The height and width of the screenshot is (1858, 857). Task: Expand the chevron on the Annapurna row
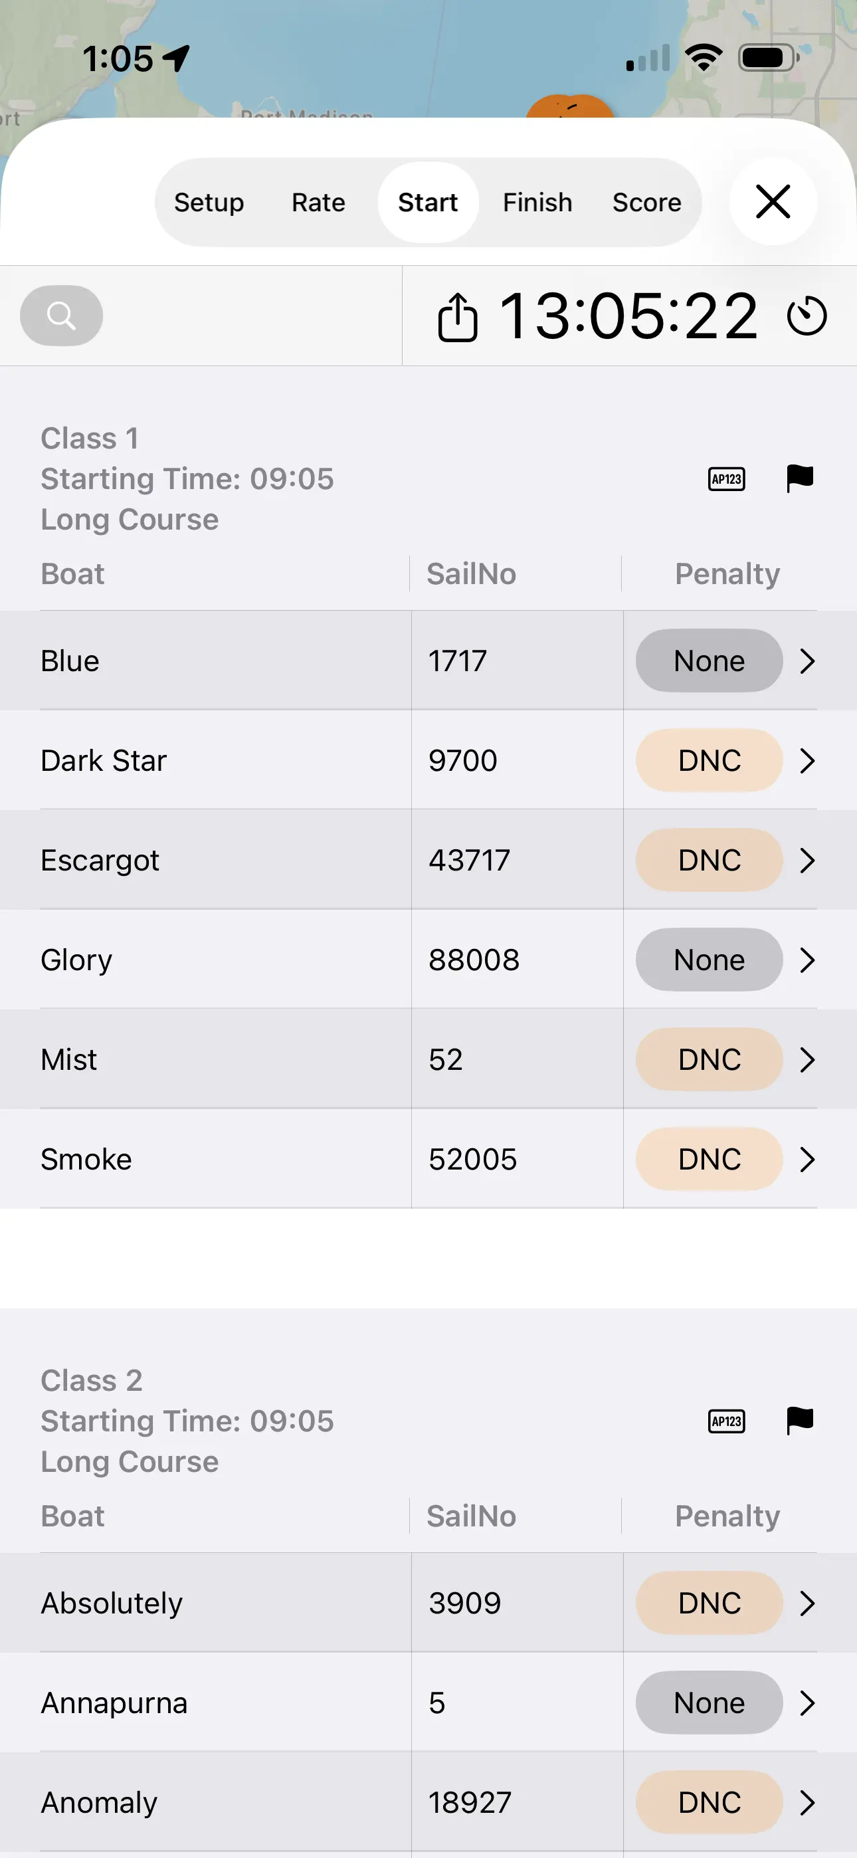point(807,1703)
